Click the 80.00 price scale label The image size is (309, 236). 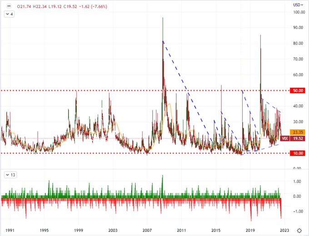pos(298,44)
